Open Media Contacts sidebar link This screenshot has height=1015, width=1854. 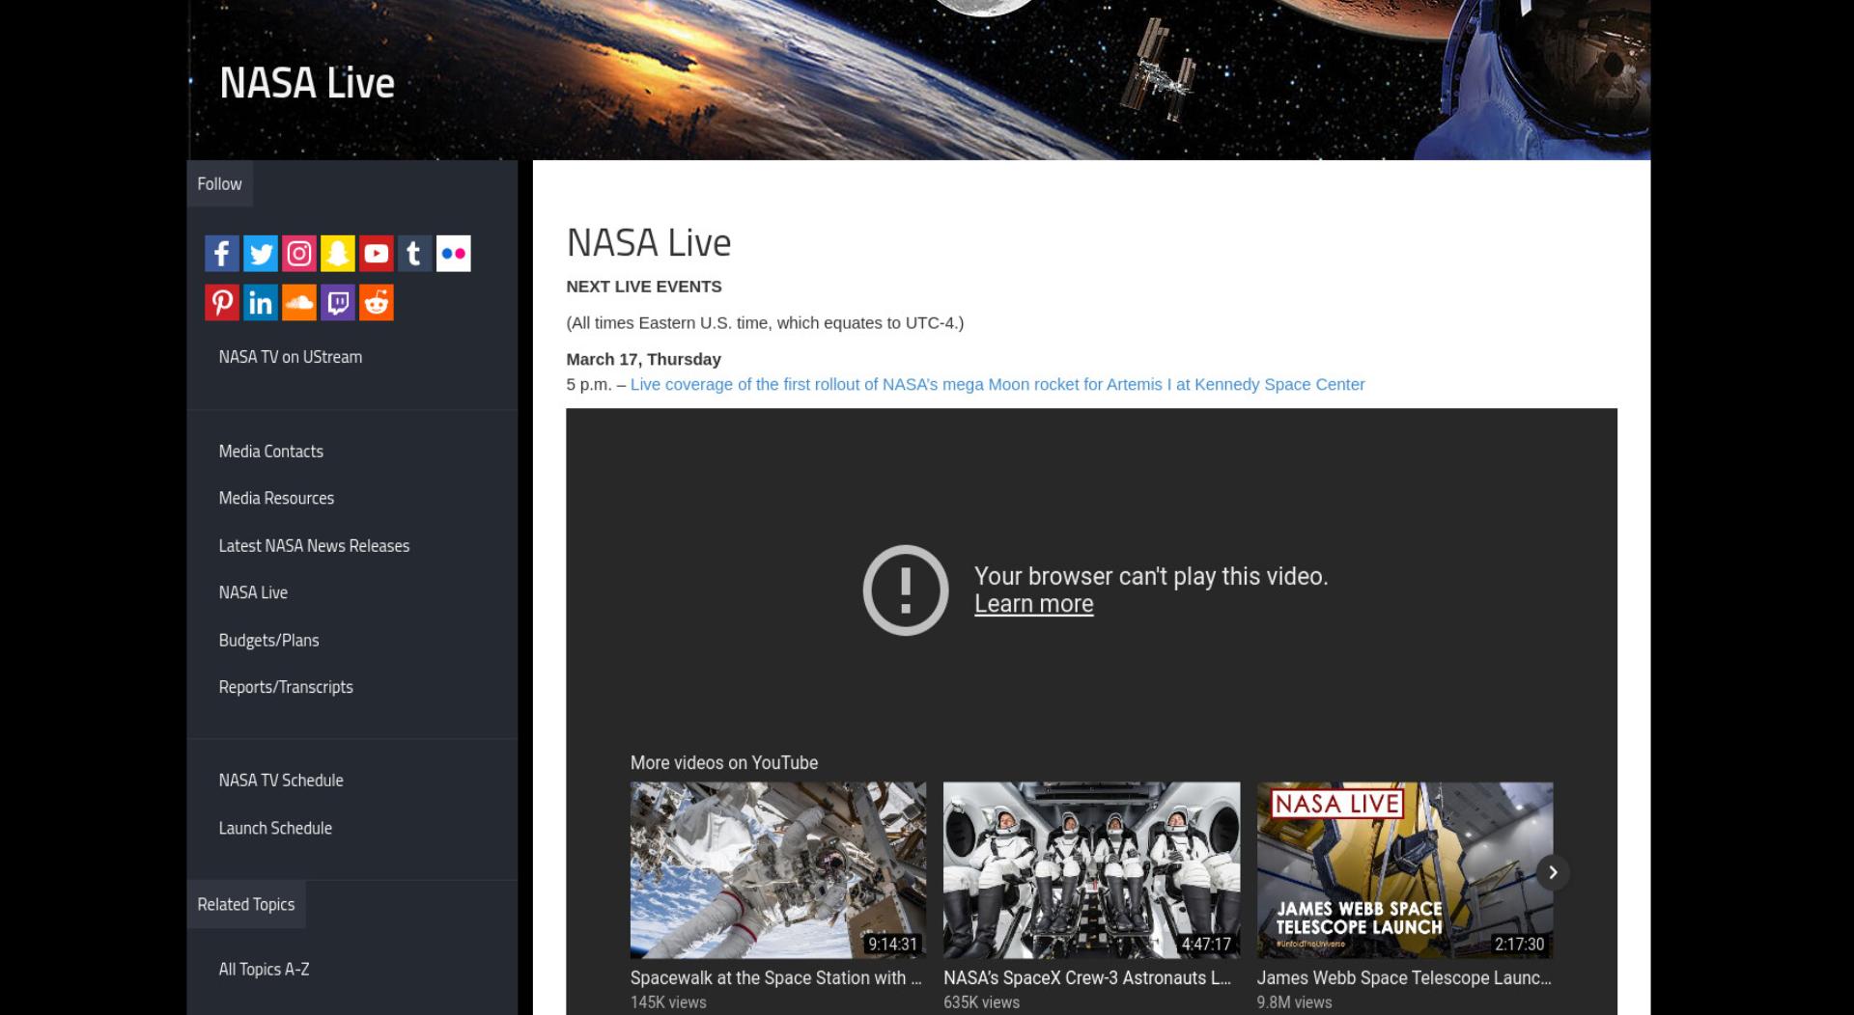coord(271,452)
